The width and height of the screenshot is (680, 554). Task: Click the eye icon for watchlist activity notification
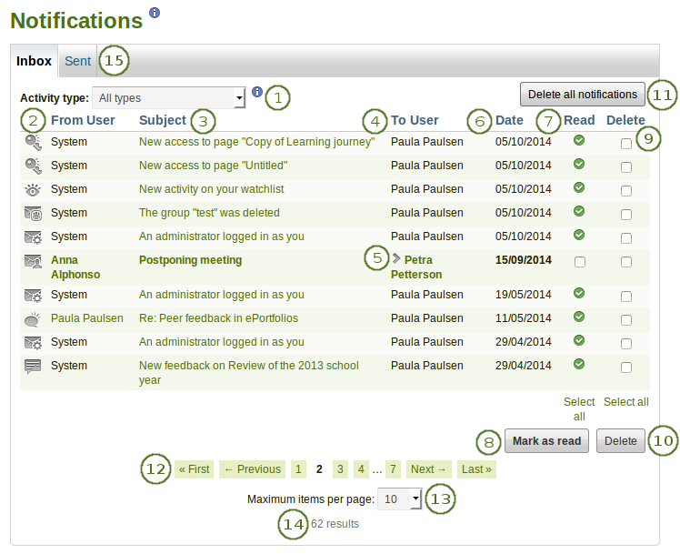[33, 189]
